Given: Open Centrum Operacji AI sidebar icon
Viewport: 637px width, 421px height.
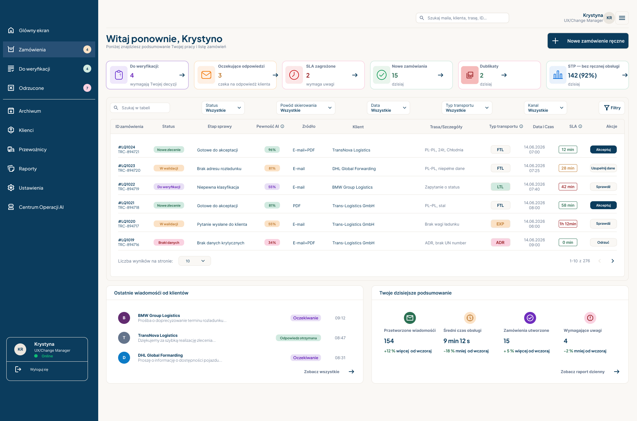Looking at the screenshot, I should tap(11, 207).
